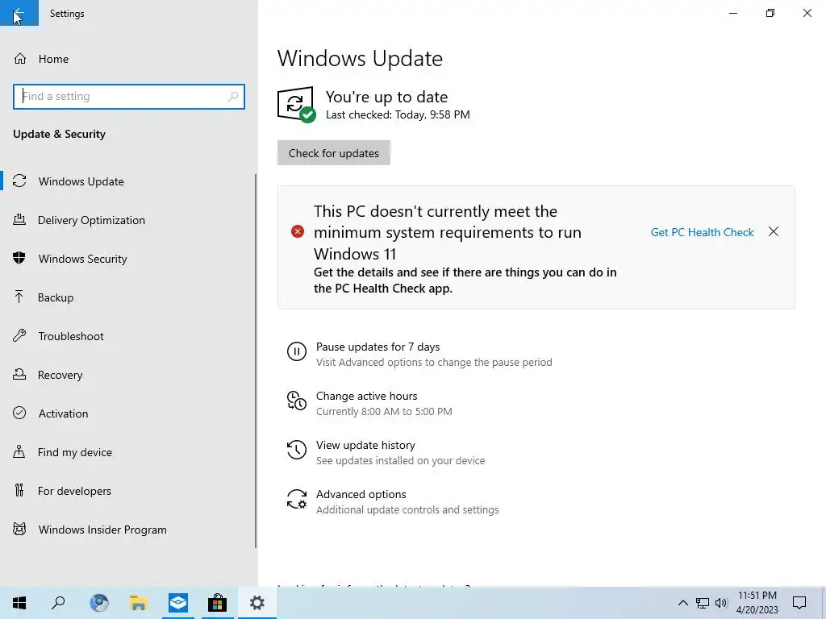Click the For developers tools icon
Screen dimensions: 826x619
[19, 490]
